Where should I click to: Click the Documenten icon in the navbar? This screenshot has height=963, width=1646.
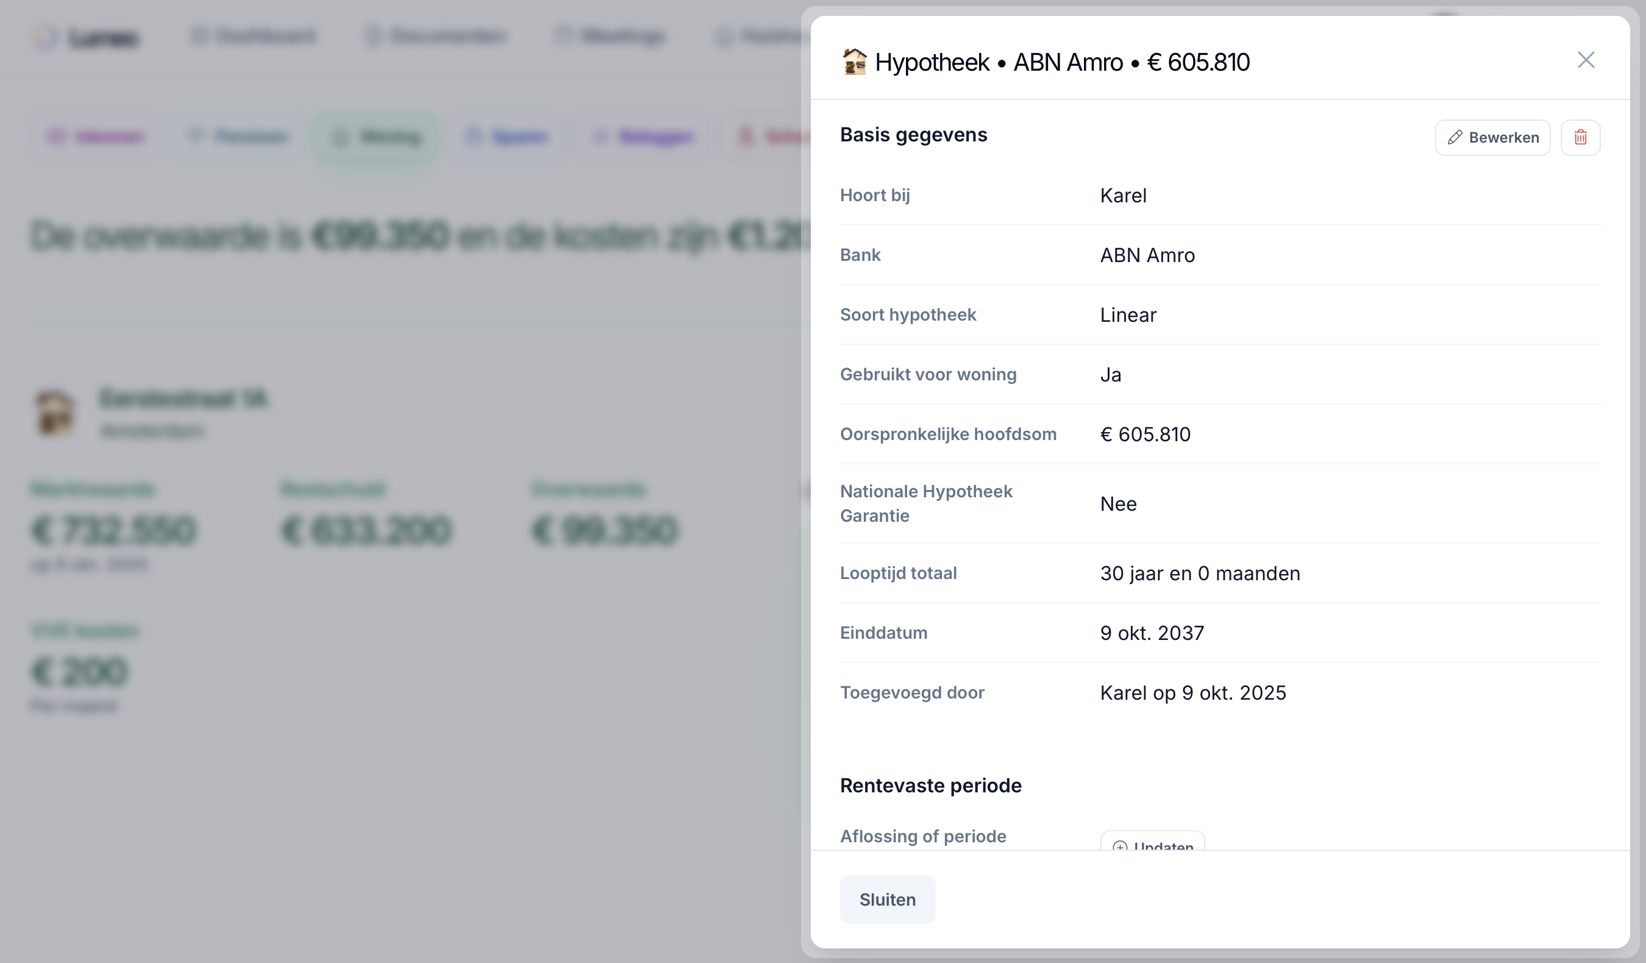click(372, 37)
